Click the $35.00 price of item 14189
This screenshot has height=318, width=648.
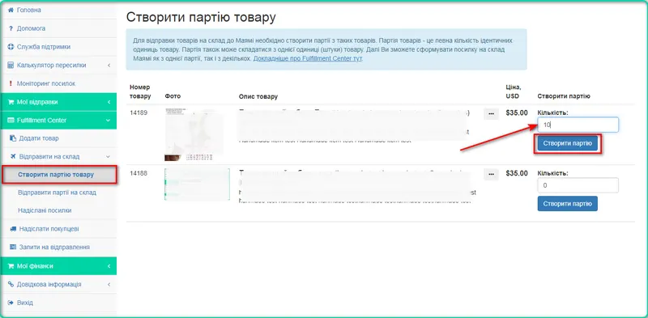point(517,112)
